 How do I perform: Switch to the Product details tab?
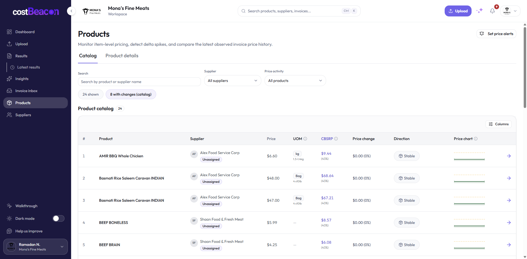click(x=122, y=56)
